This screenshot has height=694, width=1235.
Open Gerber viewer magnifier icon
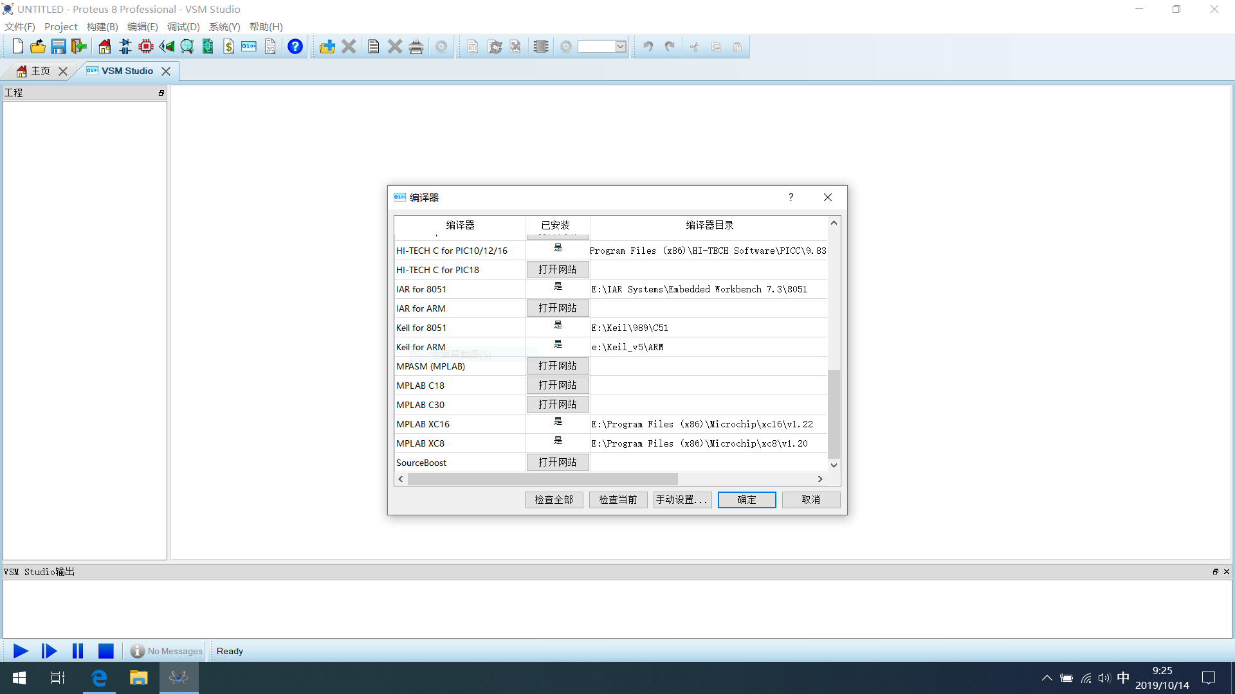187,46
